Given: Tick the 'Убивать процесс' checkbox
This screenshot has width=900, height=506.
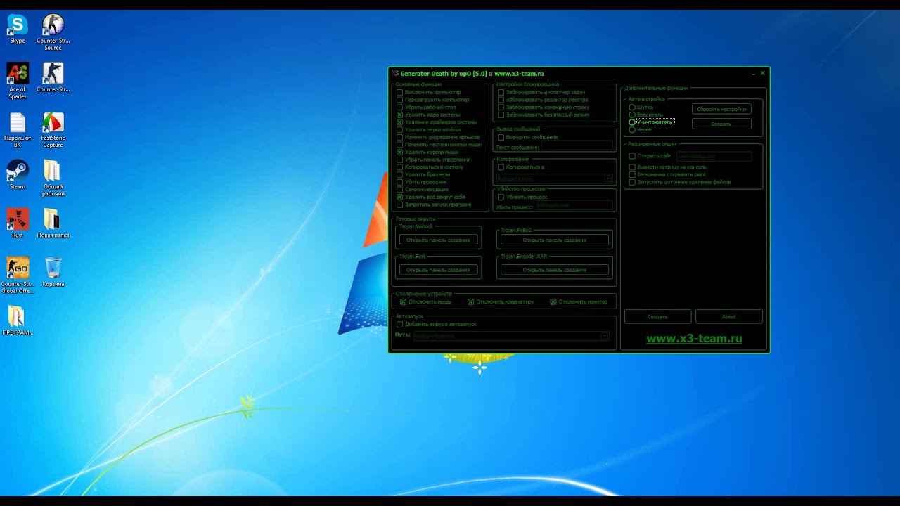Looking at the screenshot, I should tap(501, 197).
